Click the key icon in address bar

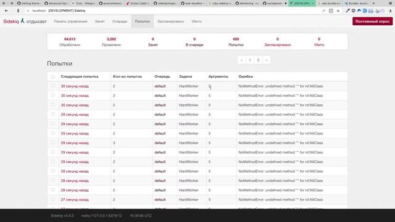[x=323, y=11]
